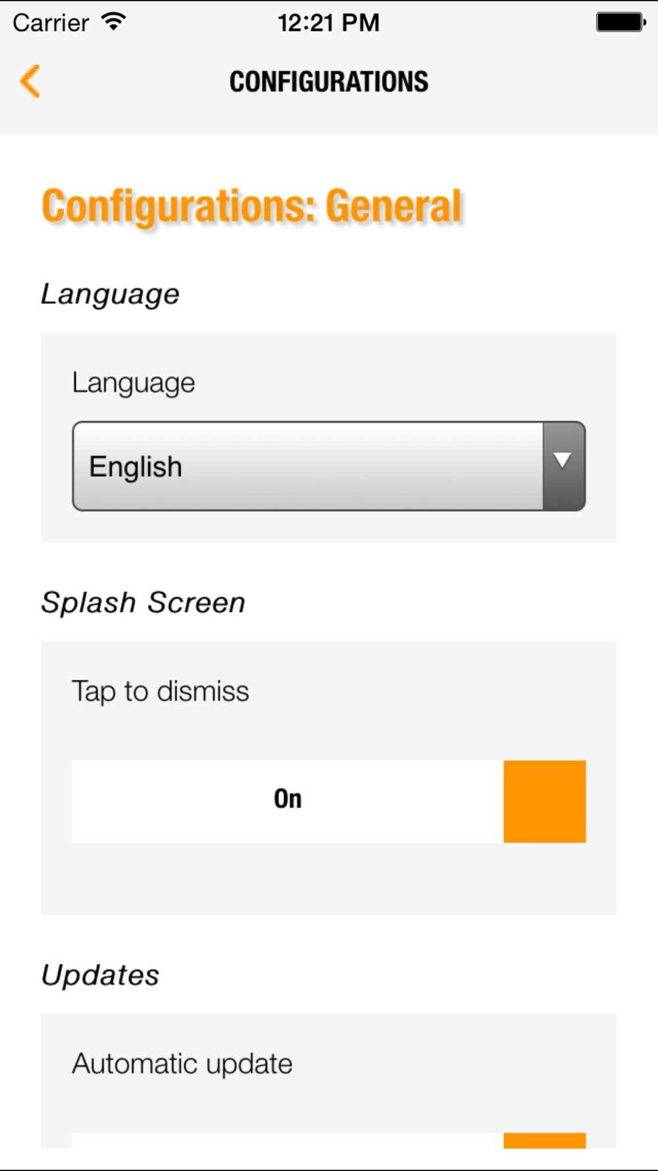This screenshot has height=1171, width=658.
Task: Click the Splash Screen section header
Action: pos(143,603)
